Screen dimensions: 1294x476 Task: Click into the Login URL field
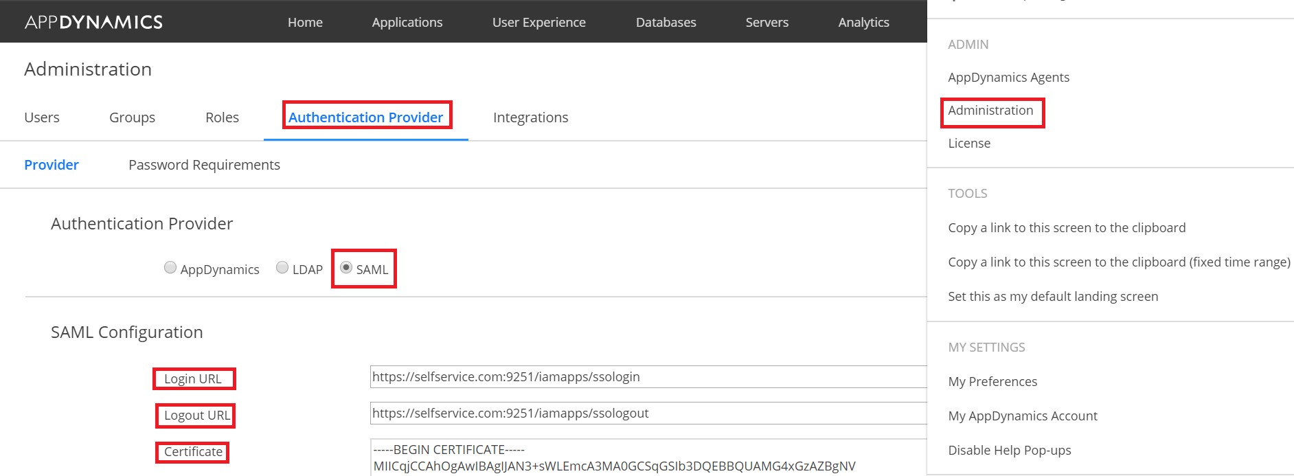[646, 377]
